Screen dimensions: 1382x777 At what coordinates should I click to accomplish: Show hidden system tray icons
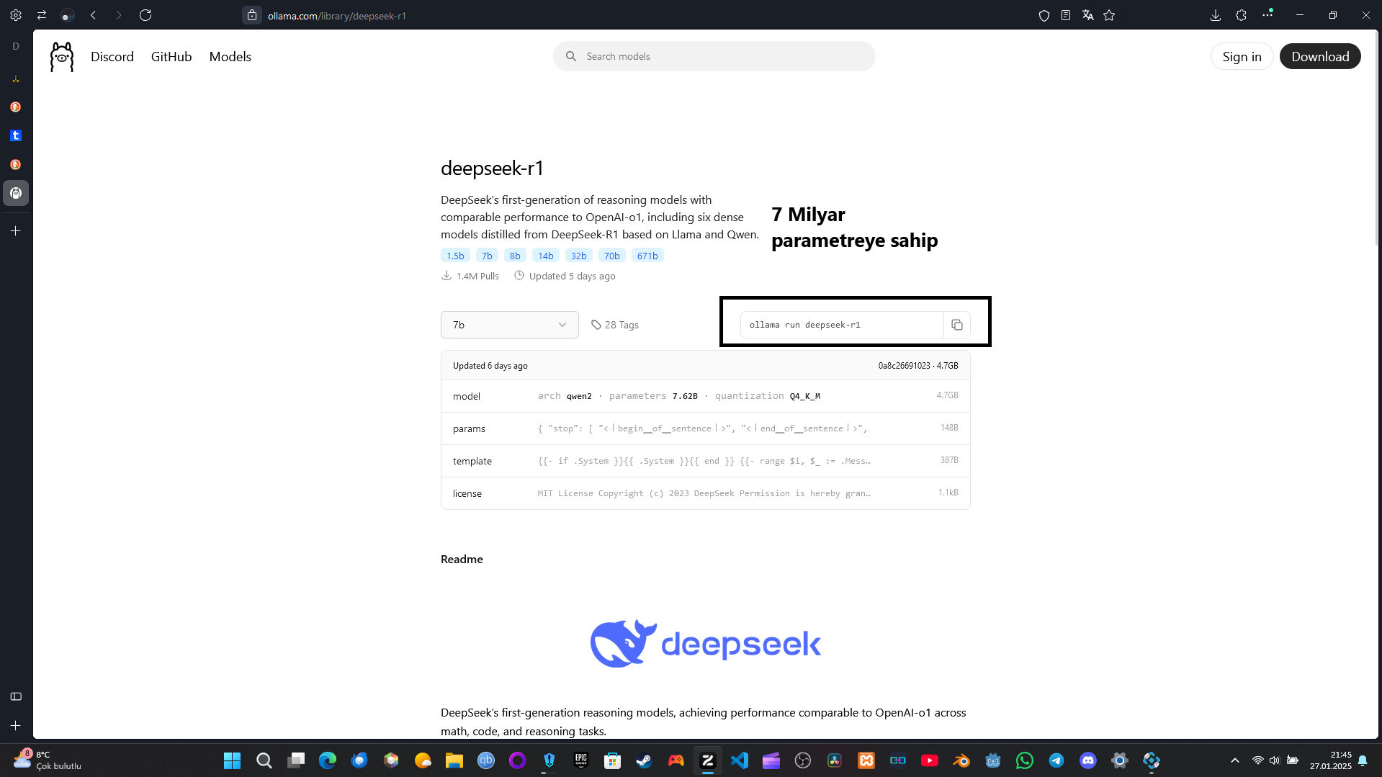(x=1235, y=760)
